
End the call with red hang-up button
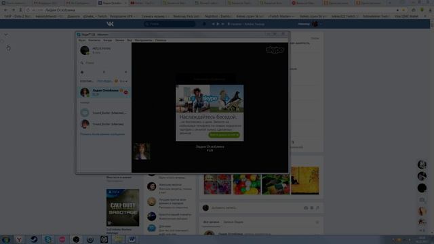[126, 92]
